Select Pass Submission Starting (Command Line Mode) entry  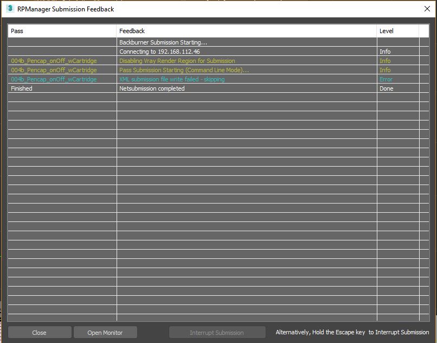(184, 70)
